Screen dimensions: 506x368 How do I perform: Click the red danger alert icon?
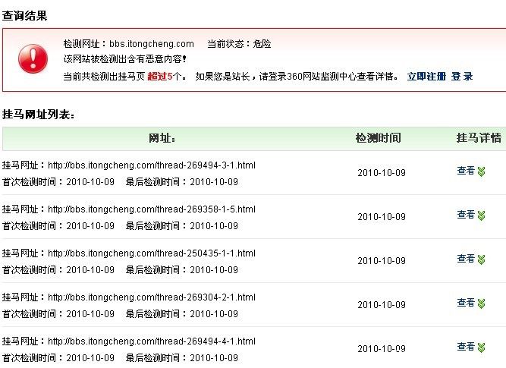pos(33,58)
